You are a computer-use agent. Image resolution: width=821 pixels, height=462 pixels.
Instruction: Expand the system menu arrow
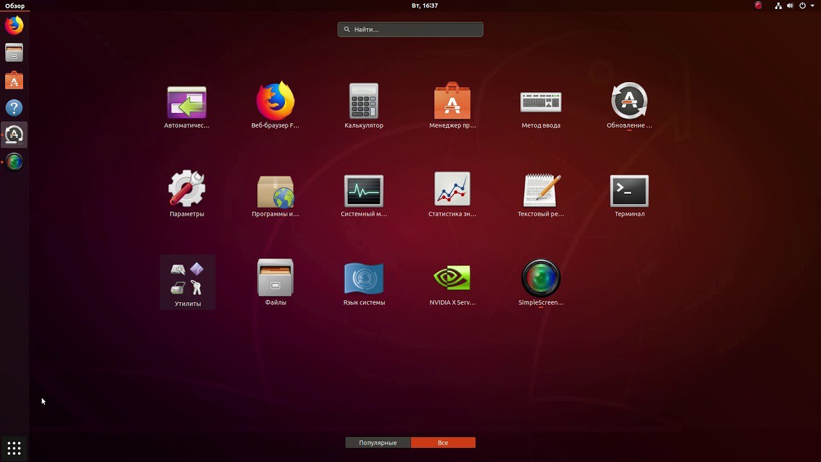click(x=813, y=6)
